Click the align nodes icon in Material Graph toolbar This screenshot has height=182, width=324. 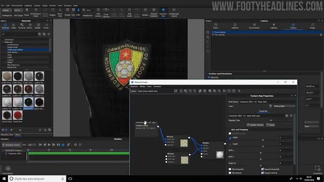(224, 91)
